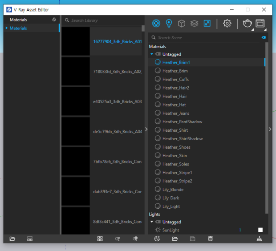This screenshot has width=276, height=251.
Task: Toggle tag filter in Search Scene bar
Action: 264,38
